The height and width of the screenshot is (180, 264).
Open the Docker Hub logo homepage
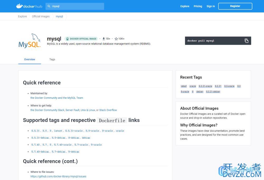[29, 6]
